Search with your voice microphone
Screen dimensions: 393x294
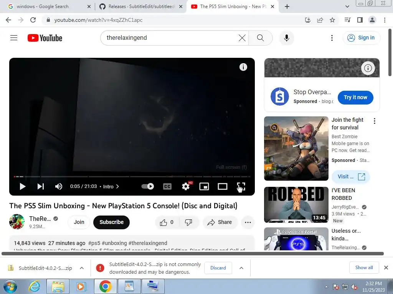(x=286, y=38)
